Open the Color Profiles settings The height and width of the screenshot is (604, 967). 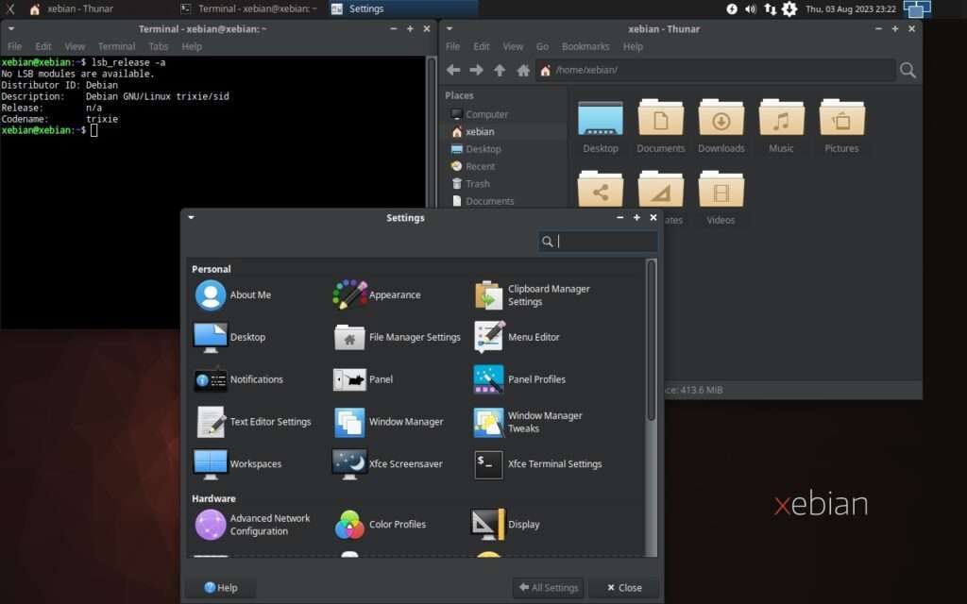pos(349,525)
